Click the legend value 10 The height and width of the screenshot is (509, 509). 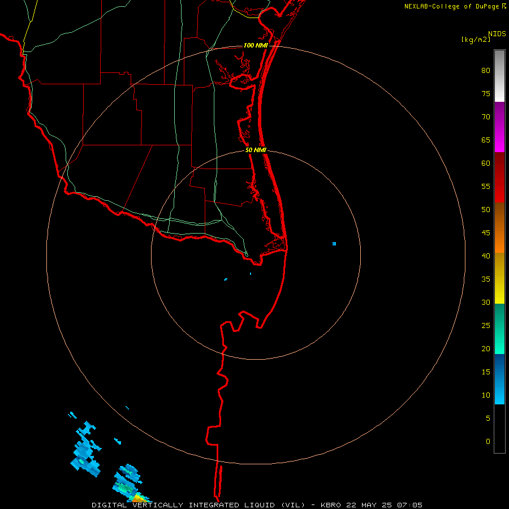click(x=486, y=395)
